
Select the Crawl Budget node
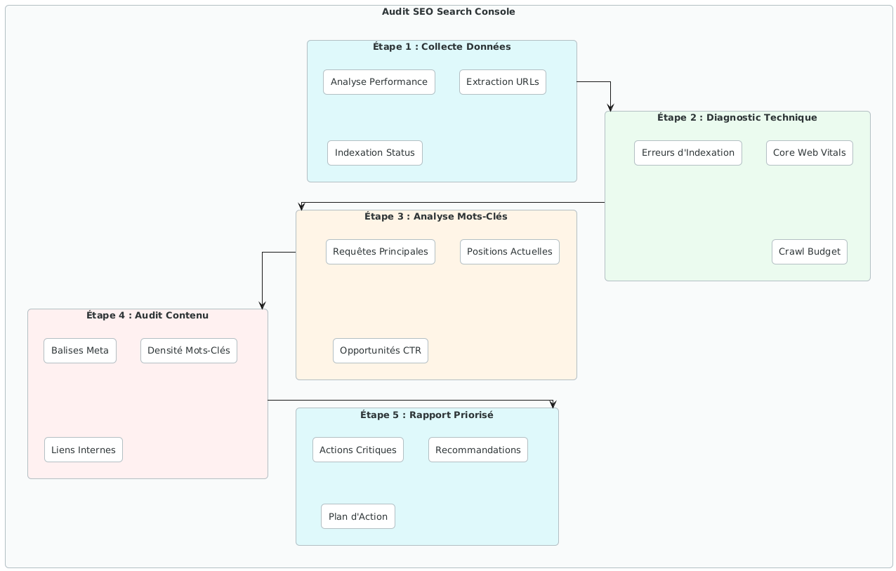(809, 252)
